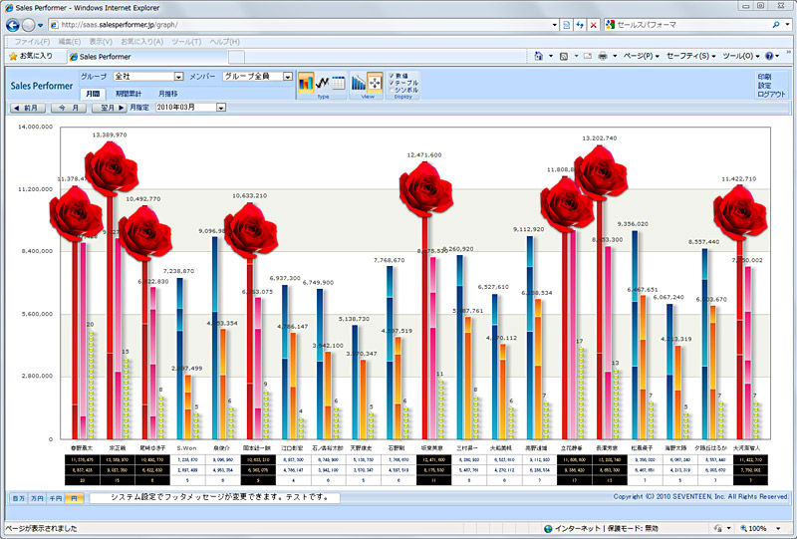The width and height of the screenshot is (797, 539).
Task: Switch to the 期間累計 tab
Action: pos(129,94)
